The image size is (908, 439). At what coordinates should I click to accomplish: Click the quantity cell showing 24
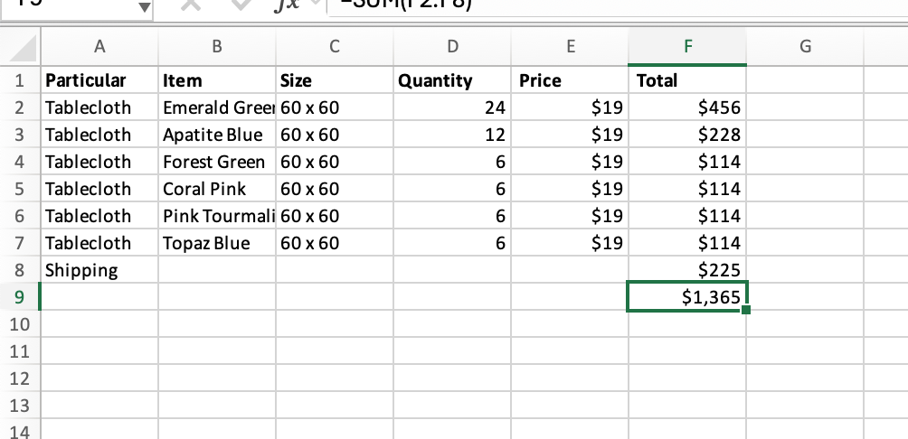pos(452,107)
